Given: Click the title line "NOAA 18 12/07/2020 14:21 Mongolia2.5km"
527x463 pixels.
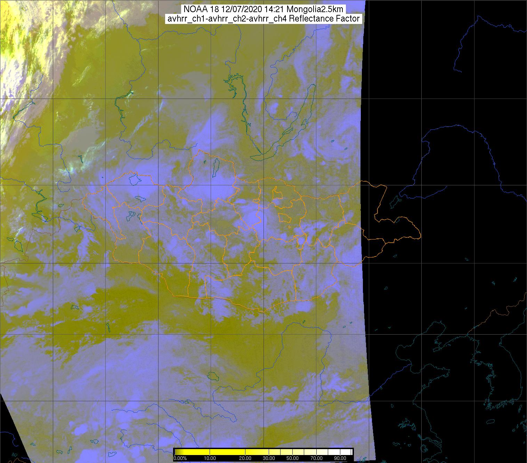Looking at the screenshot, I should click(263, 9).
